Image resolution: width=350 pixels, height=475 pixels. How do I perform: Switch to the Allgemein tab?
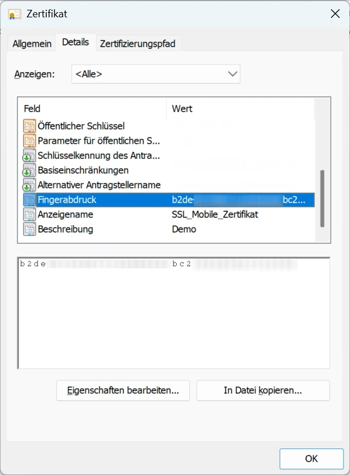point(31,43)
